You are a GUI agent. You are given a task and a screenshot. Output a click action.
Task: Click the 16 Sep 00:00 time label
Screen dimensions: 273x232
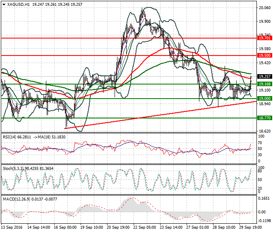point(65,227)
